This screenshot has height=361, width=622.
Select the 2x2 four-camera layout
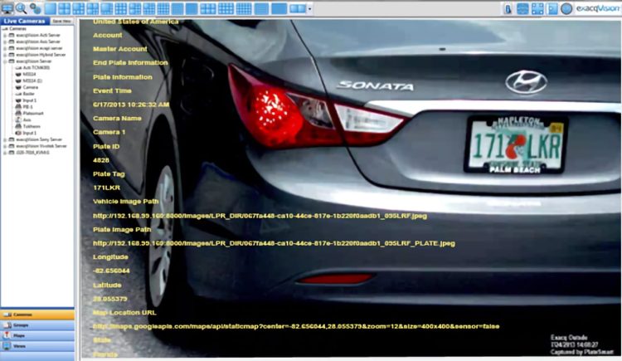coord(64,8)
